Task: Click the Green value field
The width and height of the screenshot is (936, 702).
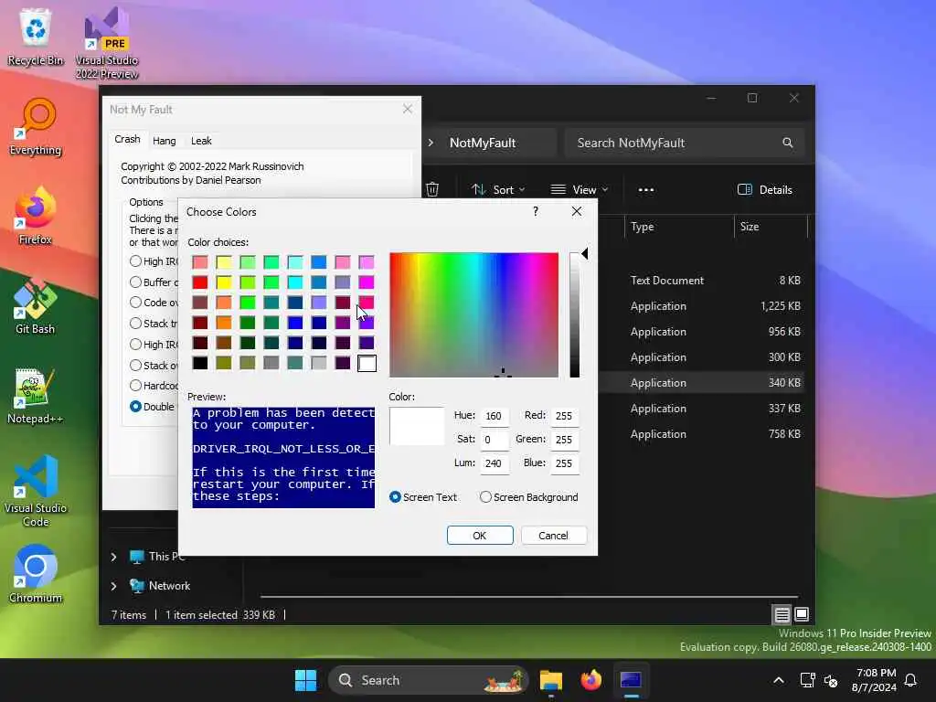Action: coord(565,440)
